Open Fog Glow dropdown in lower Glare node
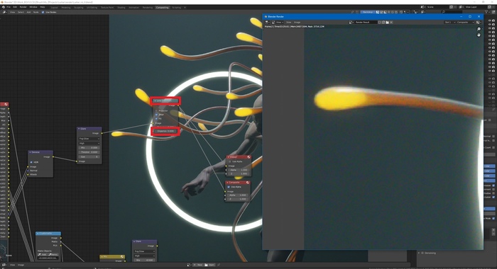497x269 pixels. pos(144,251)
